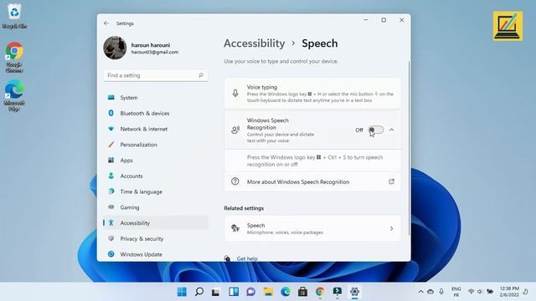This screenshot has width=536, height=301.
Task: Click the question mark help icon
Action: (x=235, y=181)
